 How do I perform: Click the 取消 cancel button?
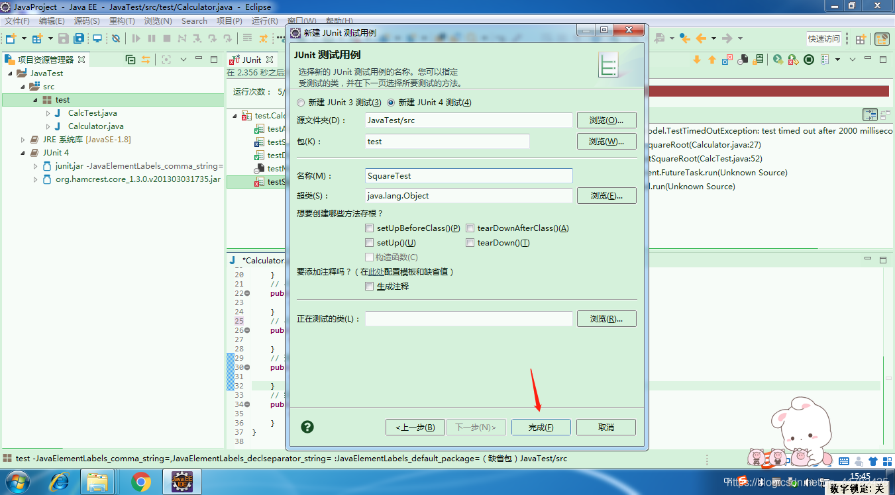click(605, 427)
